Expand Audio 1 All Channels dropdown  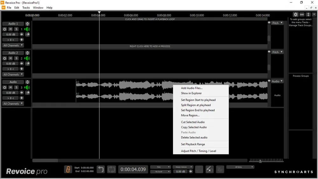[x=13, y=45]
